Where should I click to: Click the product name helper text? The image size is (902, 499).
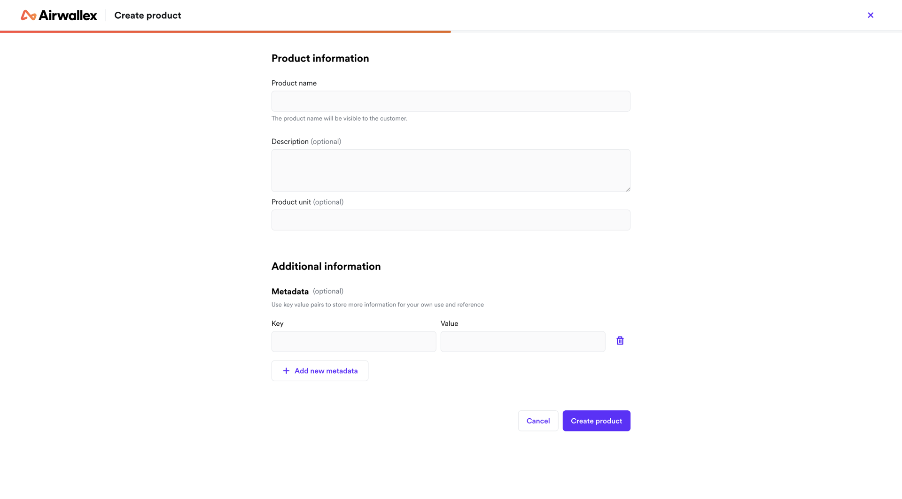339,118
